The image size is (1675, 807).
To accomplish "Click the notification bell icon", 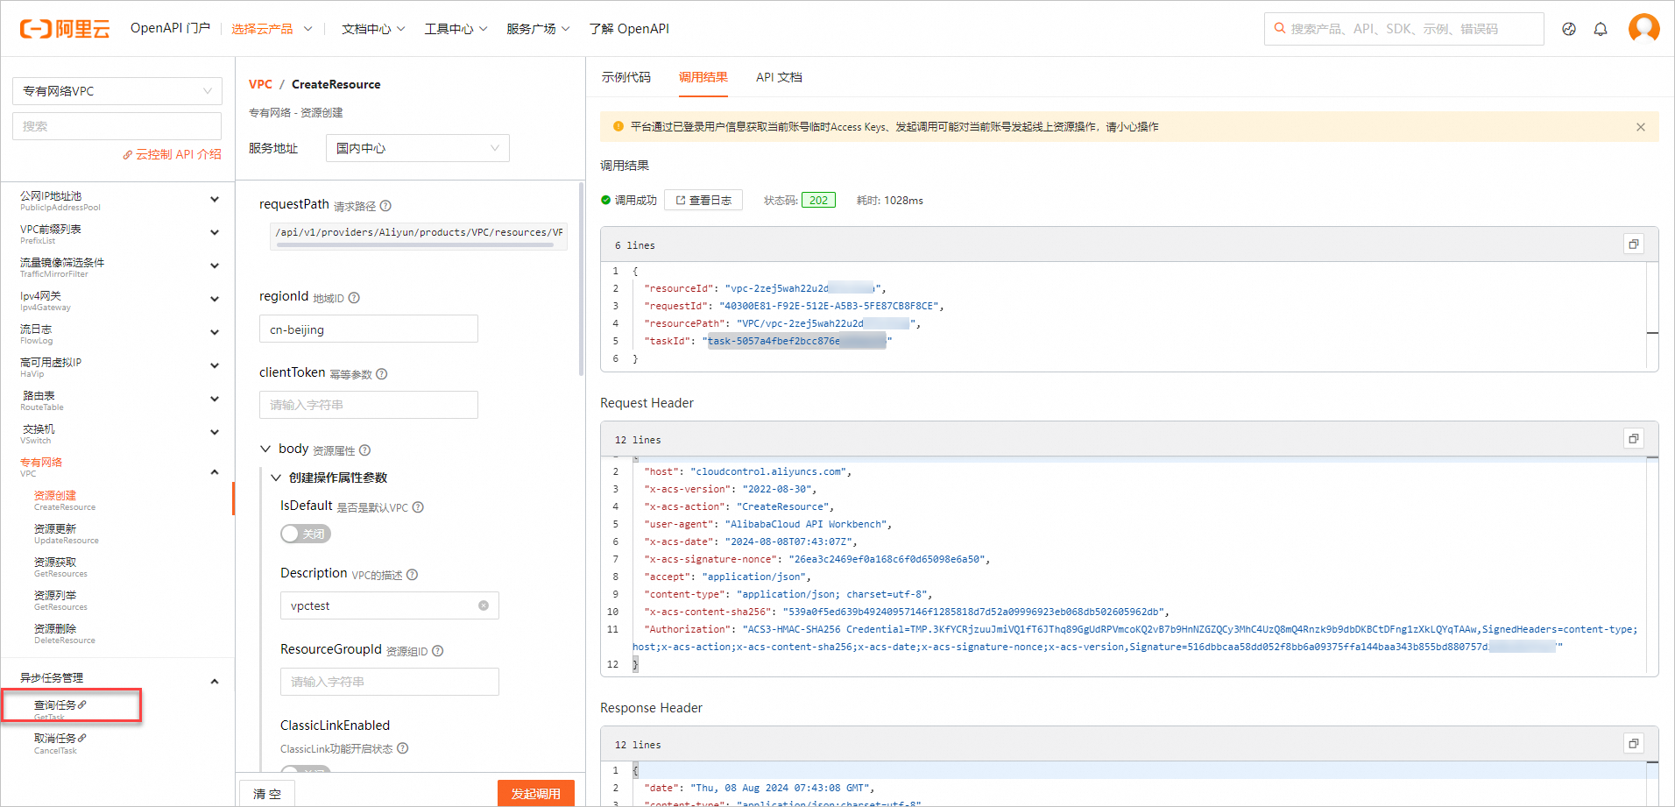I will 1601,29.
